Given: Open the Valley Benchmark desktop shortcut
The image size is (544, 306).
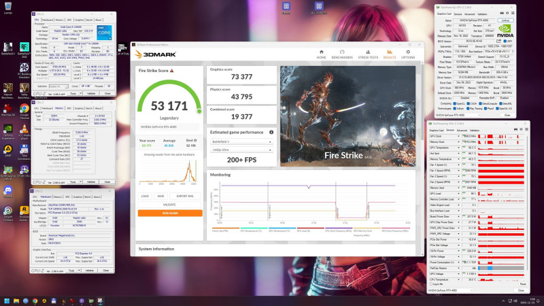Looking at the screenshot, I should point(24,91).
